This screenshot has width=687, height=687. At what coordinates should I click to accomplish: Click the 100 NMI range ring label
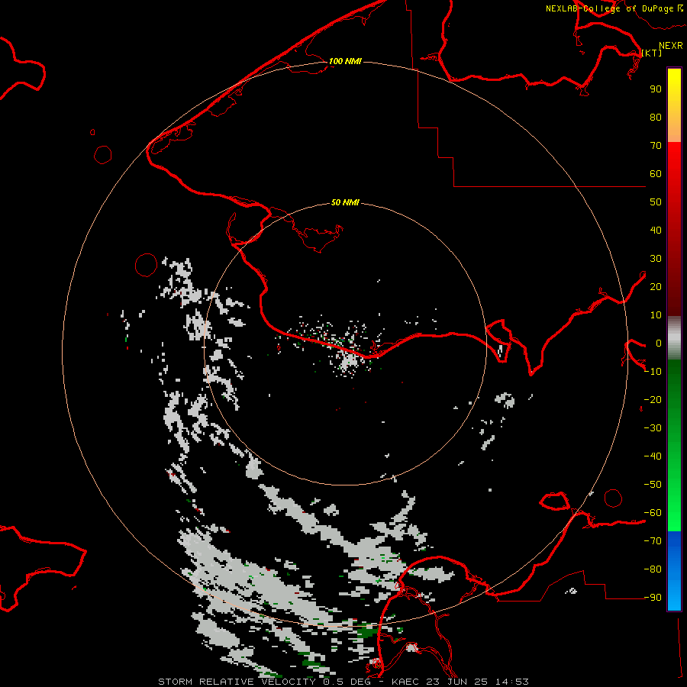coord(345,61)
